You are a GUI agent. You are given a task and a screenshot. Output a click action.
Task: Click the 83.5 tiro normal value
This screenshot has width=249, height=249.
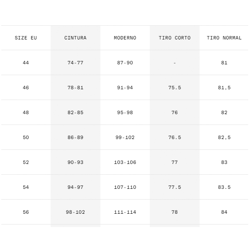(x=224, y=187)
